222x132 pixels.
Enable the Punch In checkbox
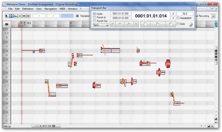point(94,17)
